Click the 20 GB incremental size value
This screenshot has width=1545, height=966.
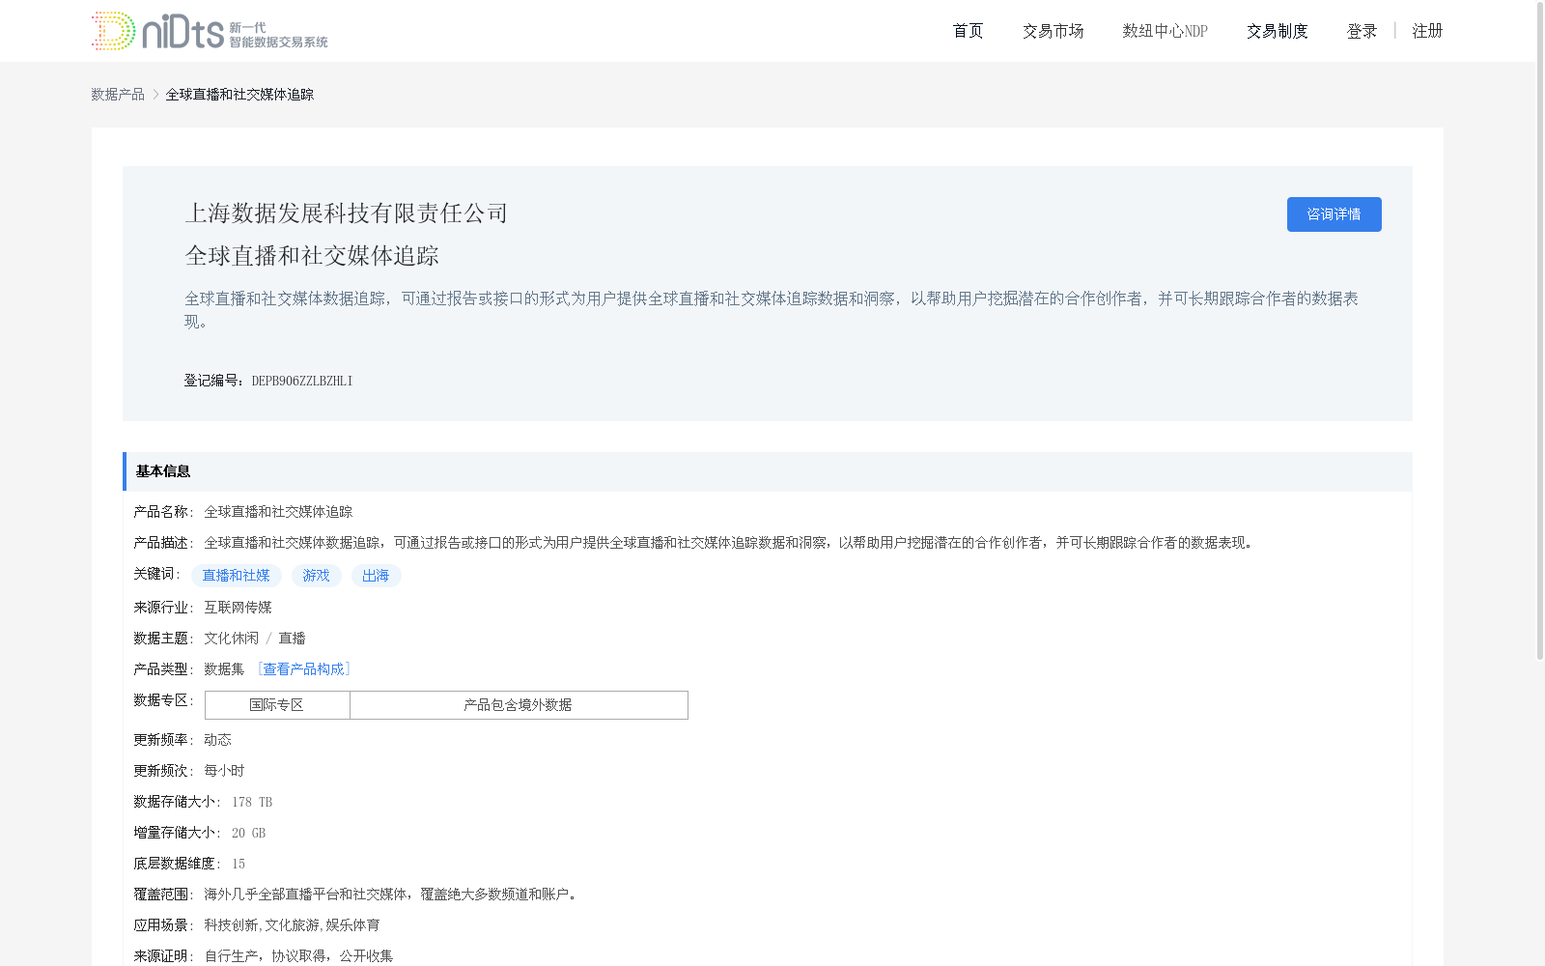click(248, 833)
